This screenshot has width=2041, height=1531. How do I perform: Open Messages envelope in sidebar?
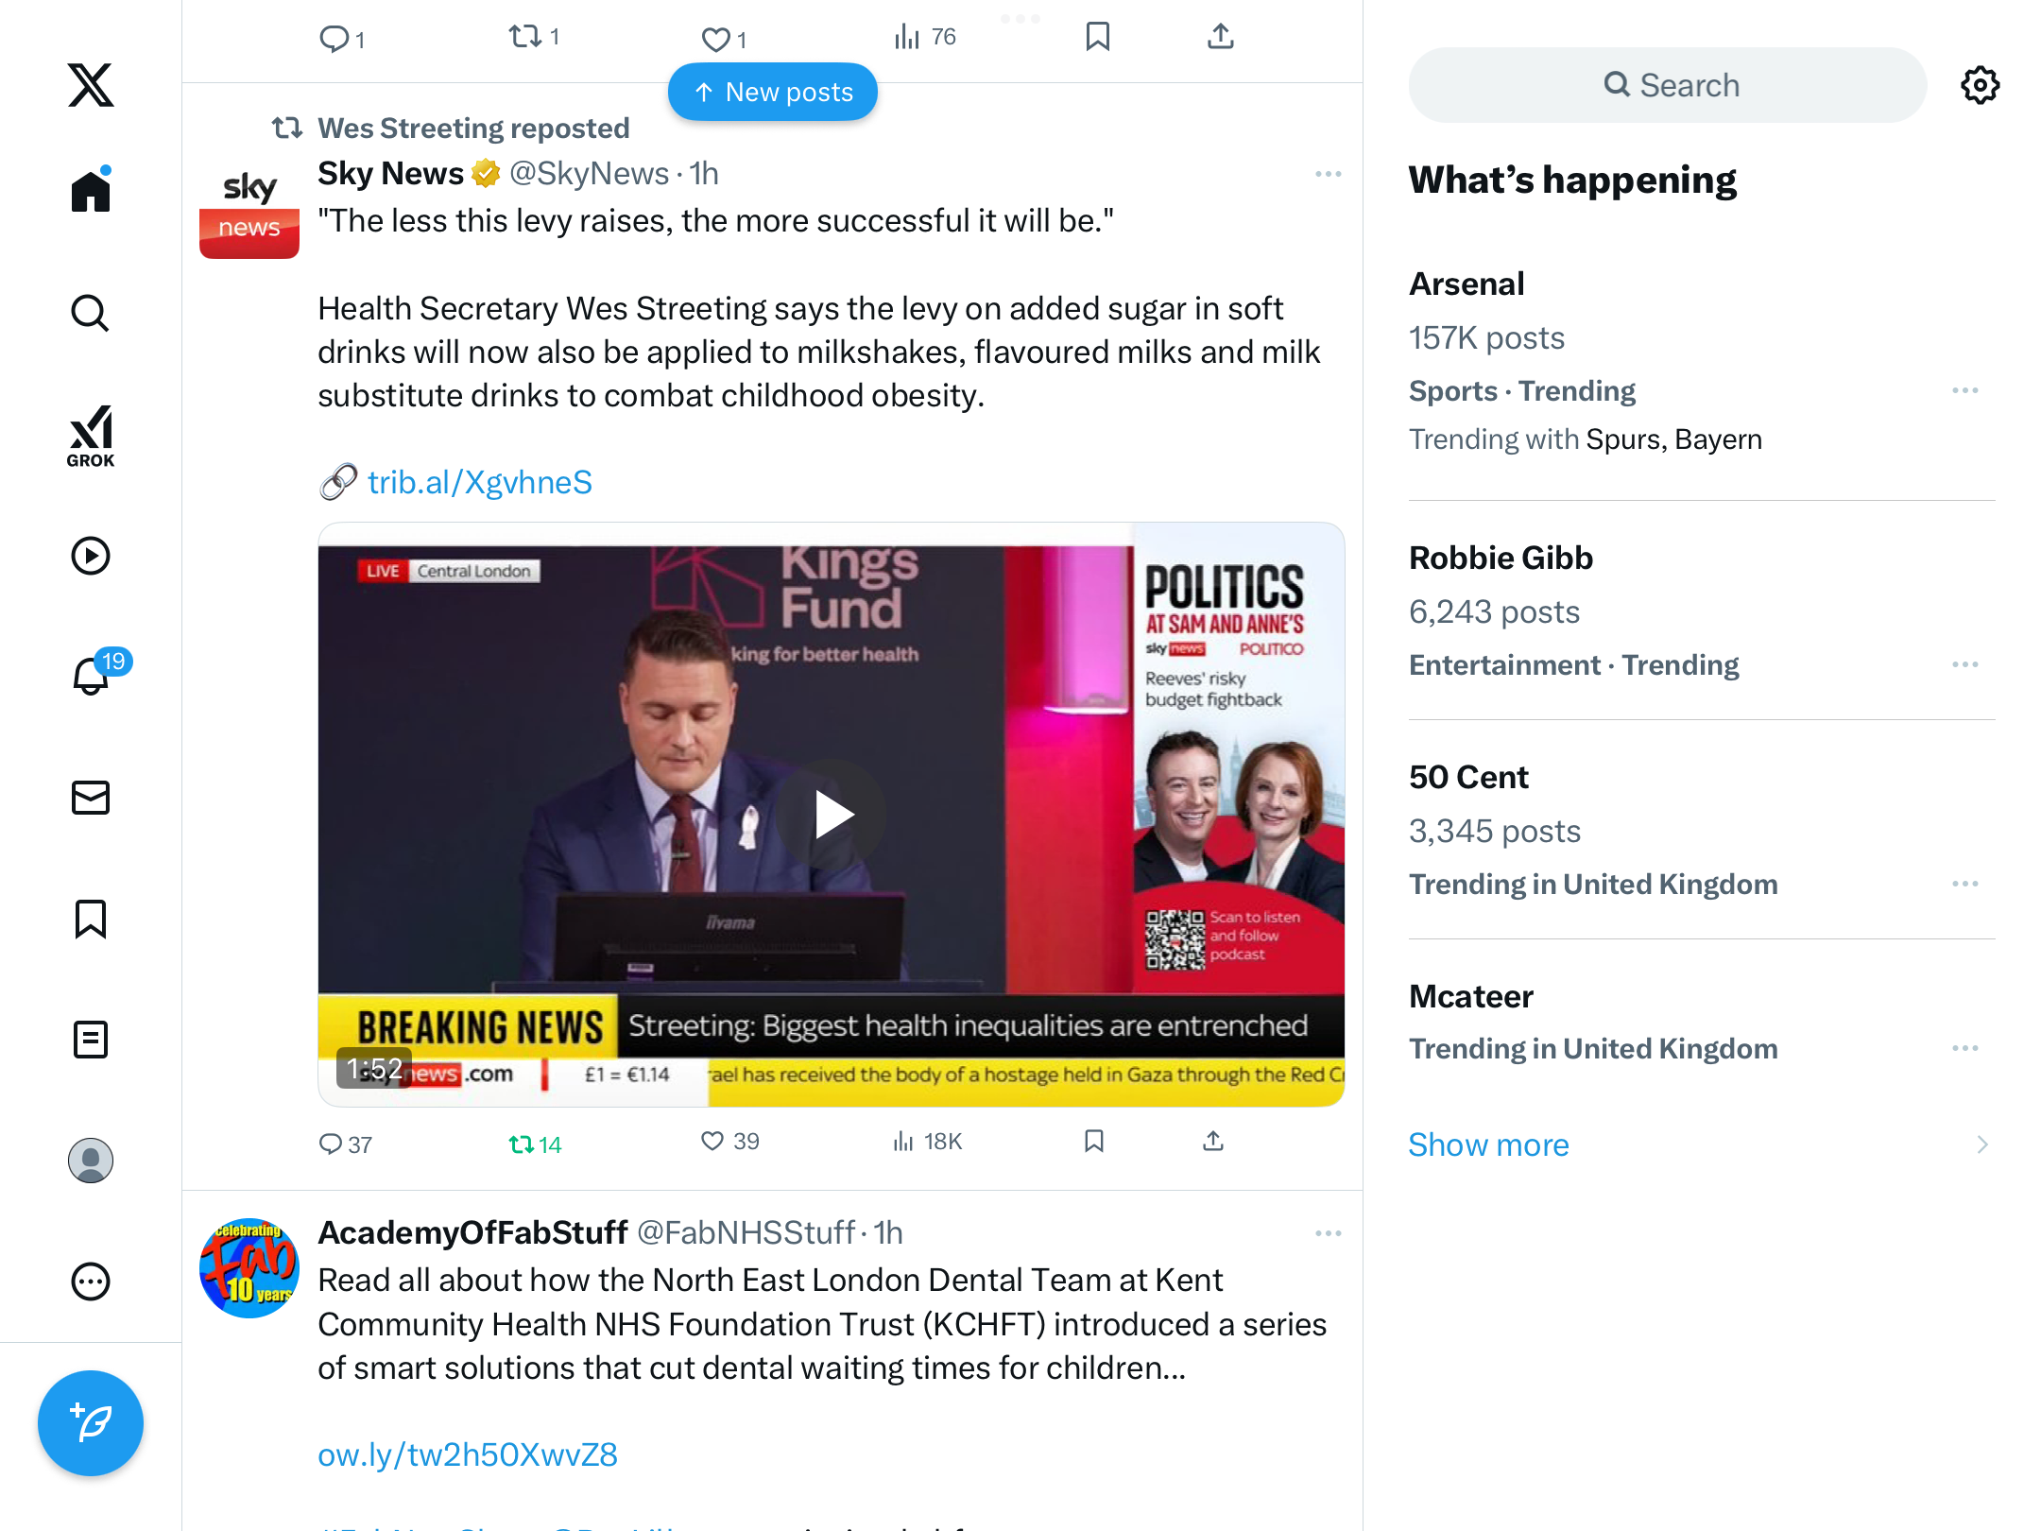[x=91, y=798]
